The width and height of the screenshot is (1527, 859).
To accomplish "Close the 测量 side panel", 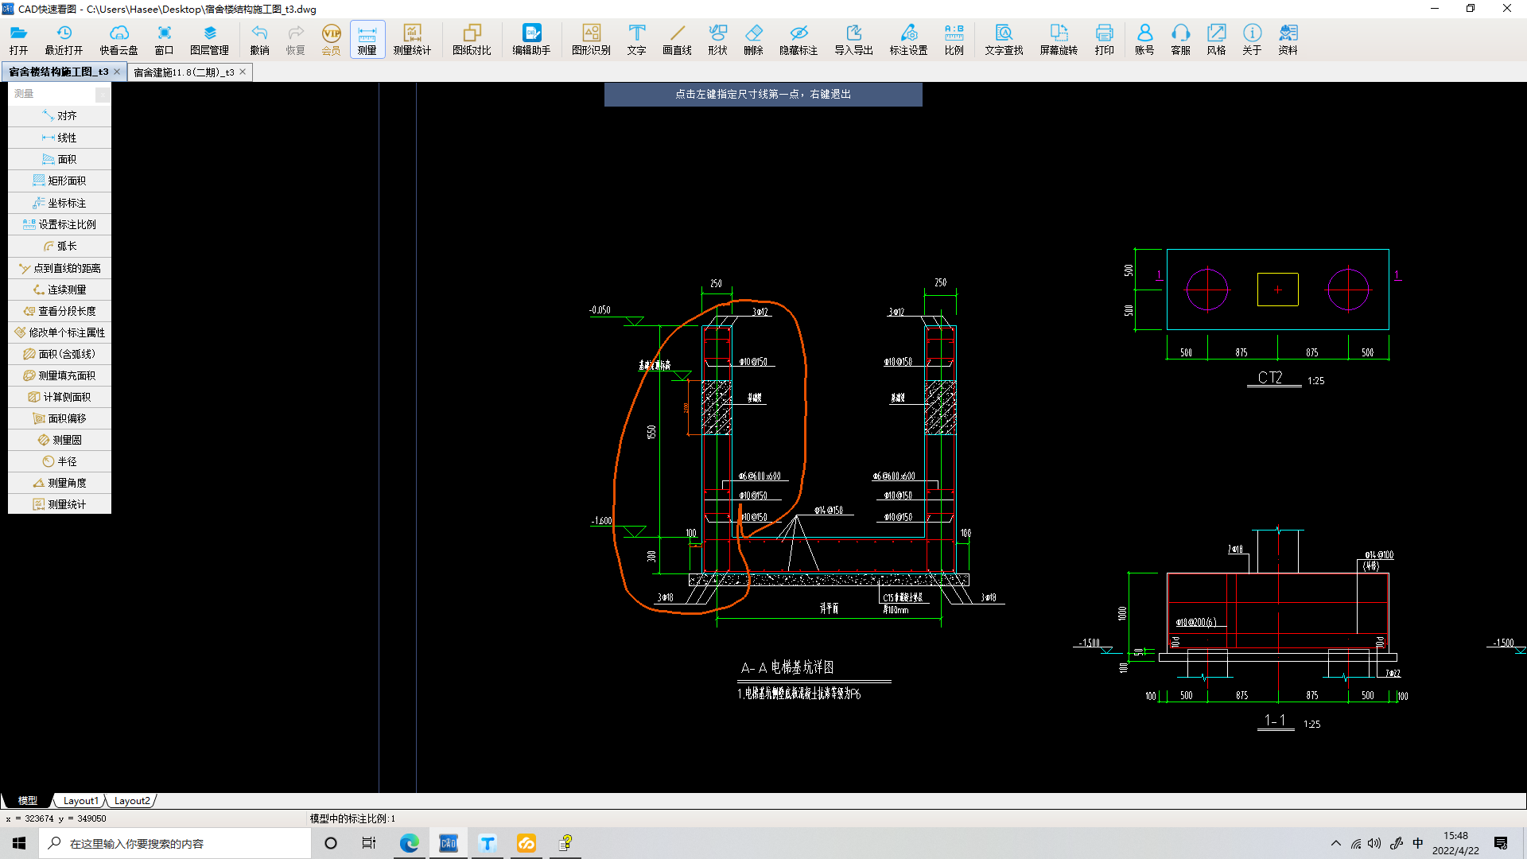I will pos(103,95).
